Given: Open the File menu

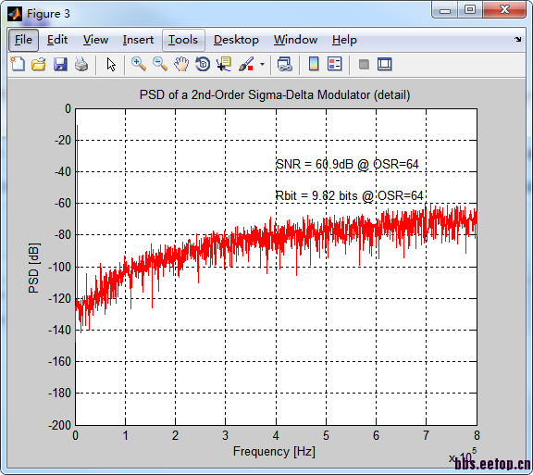Looking at the screenshot, I should coord(23,40).
